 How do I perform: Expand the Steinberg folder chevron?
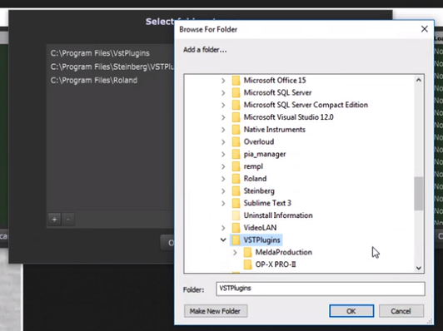click(x=223, y=191)
